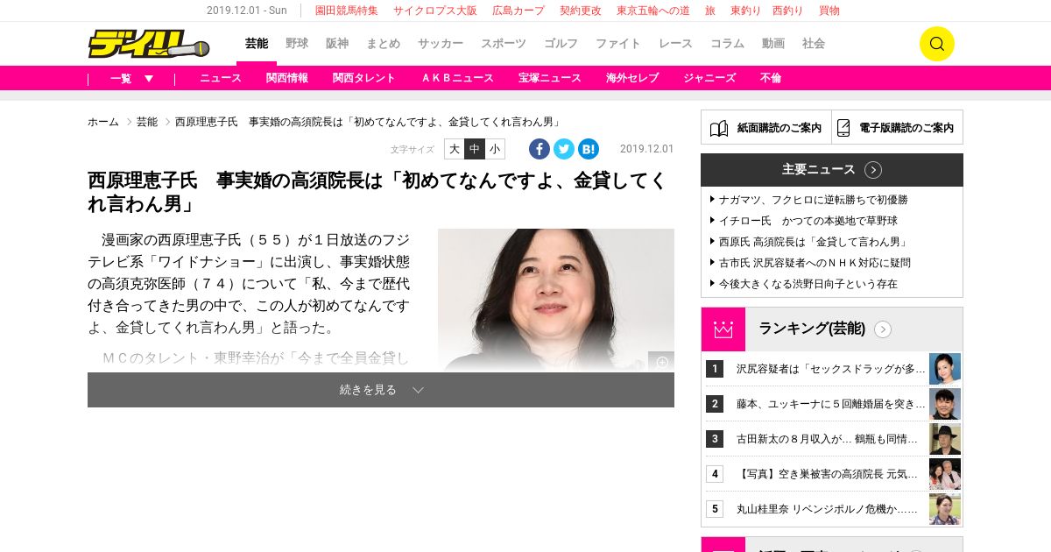Open rank 3 古田新太 story
1051x552 pixels.
[x=828, y=439]
